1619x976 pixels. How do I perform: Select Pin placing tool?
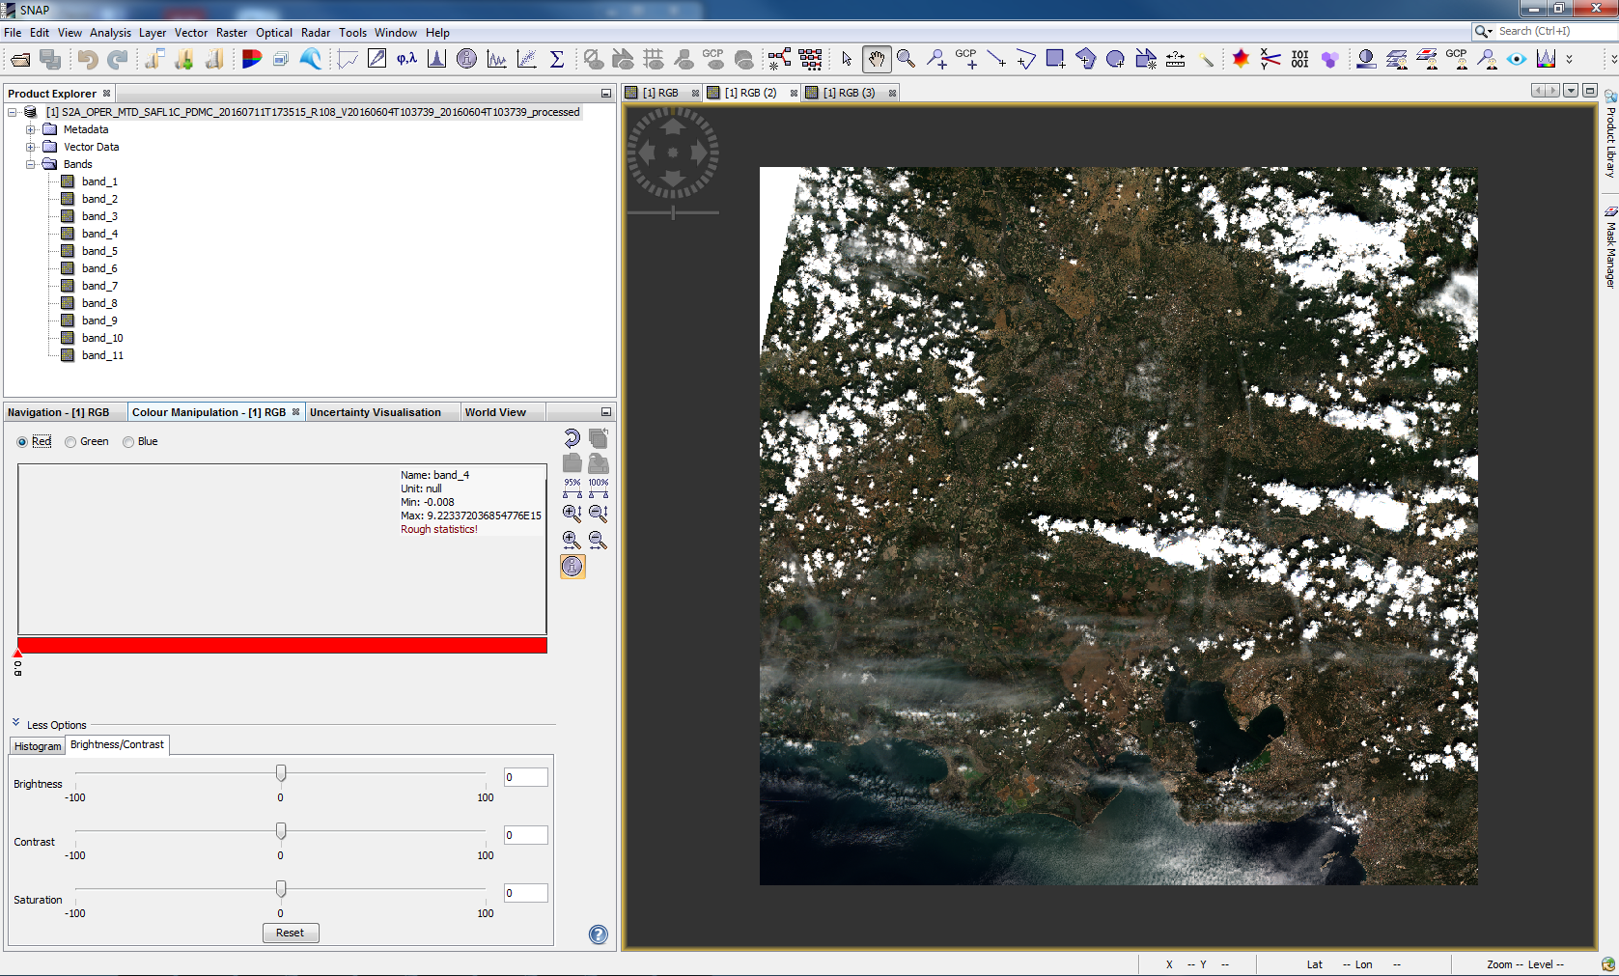[936, 60]
